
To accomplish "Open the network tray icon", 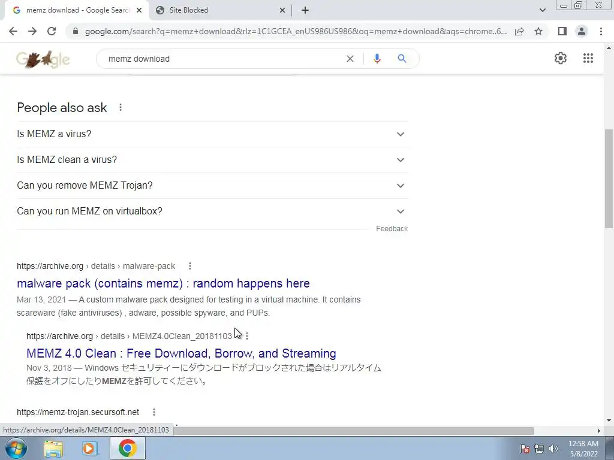I will pos(539,449).
